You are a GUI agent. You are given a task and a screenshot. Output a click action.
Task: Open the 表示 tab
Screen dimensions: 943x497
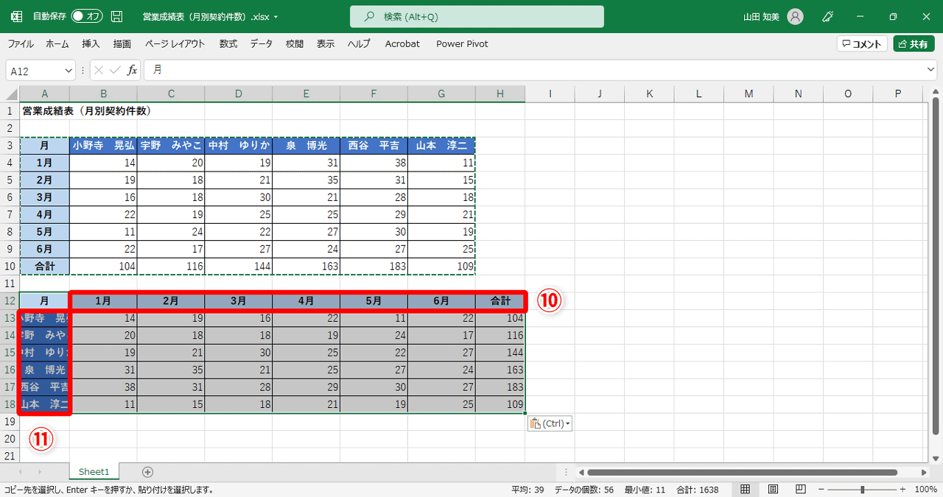click(326, 44)
